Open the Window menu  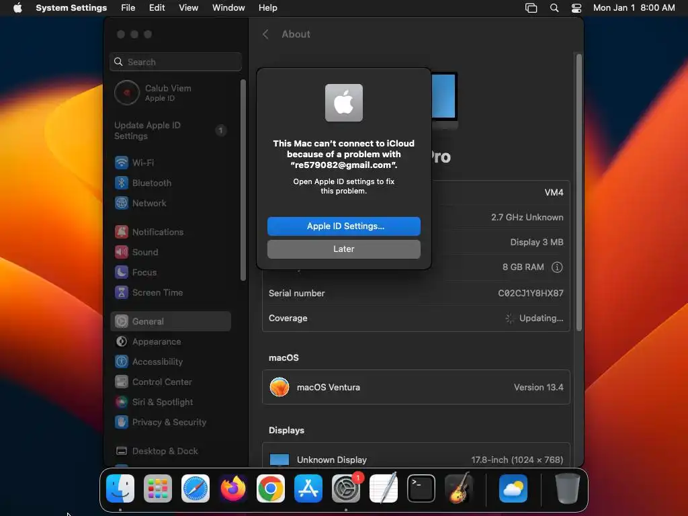tap(228, 8)
